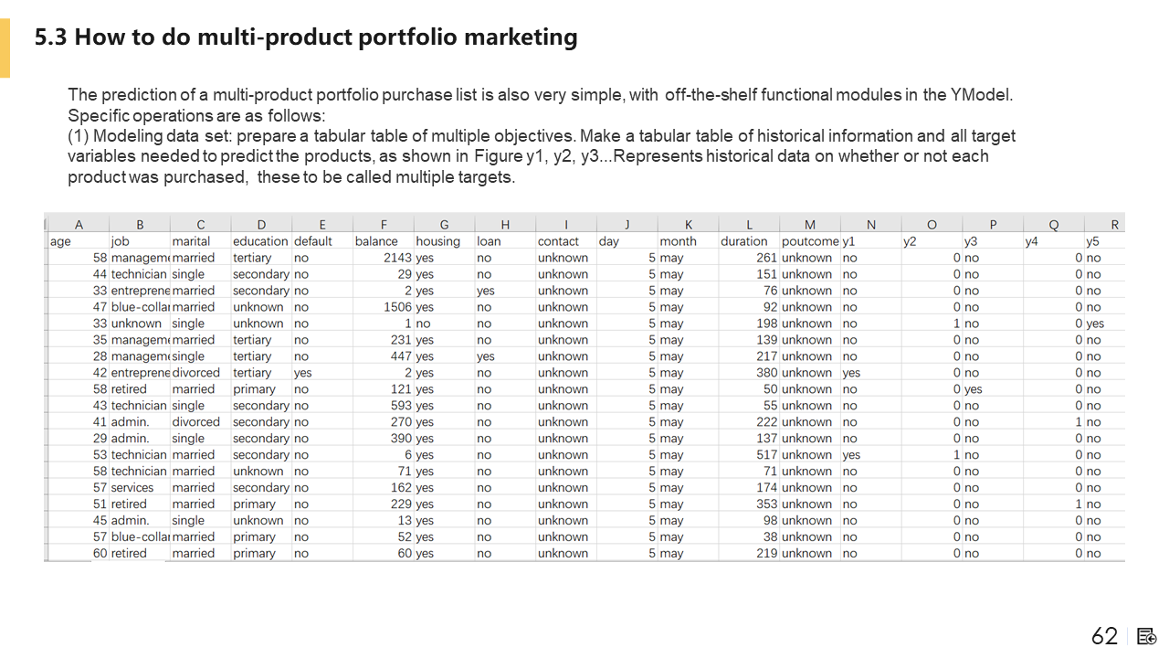Screen dimensions: 1169x658
Task: Select column F header above balance
Action: click(384, 225)
